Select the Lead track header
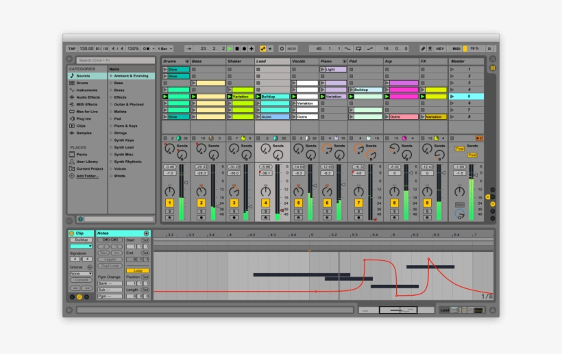This screenshot has width=562, height=354. pos(272,62)
